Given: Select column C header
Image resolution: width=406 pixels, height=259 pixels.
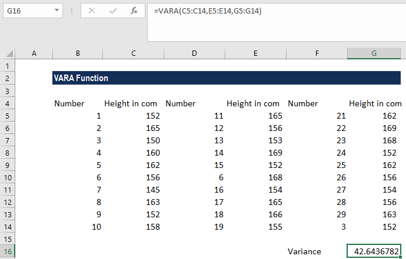Looking at the screenshot, I should [134, 53].
